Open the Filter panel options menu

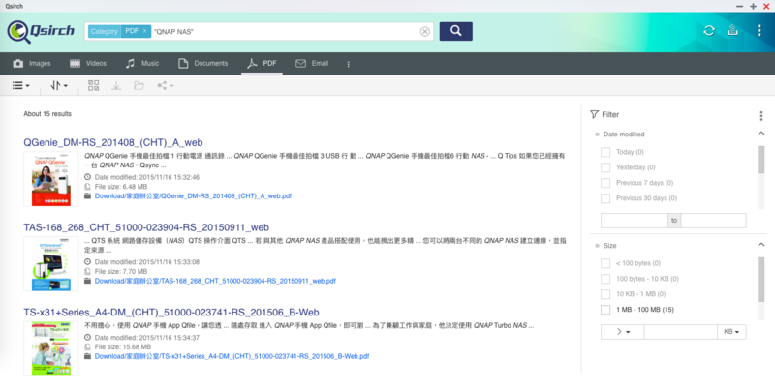(761, 115)
